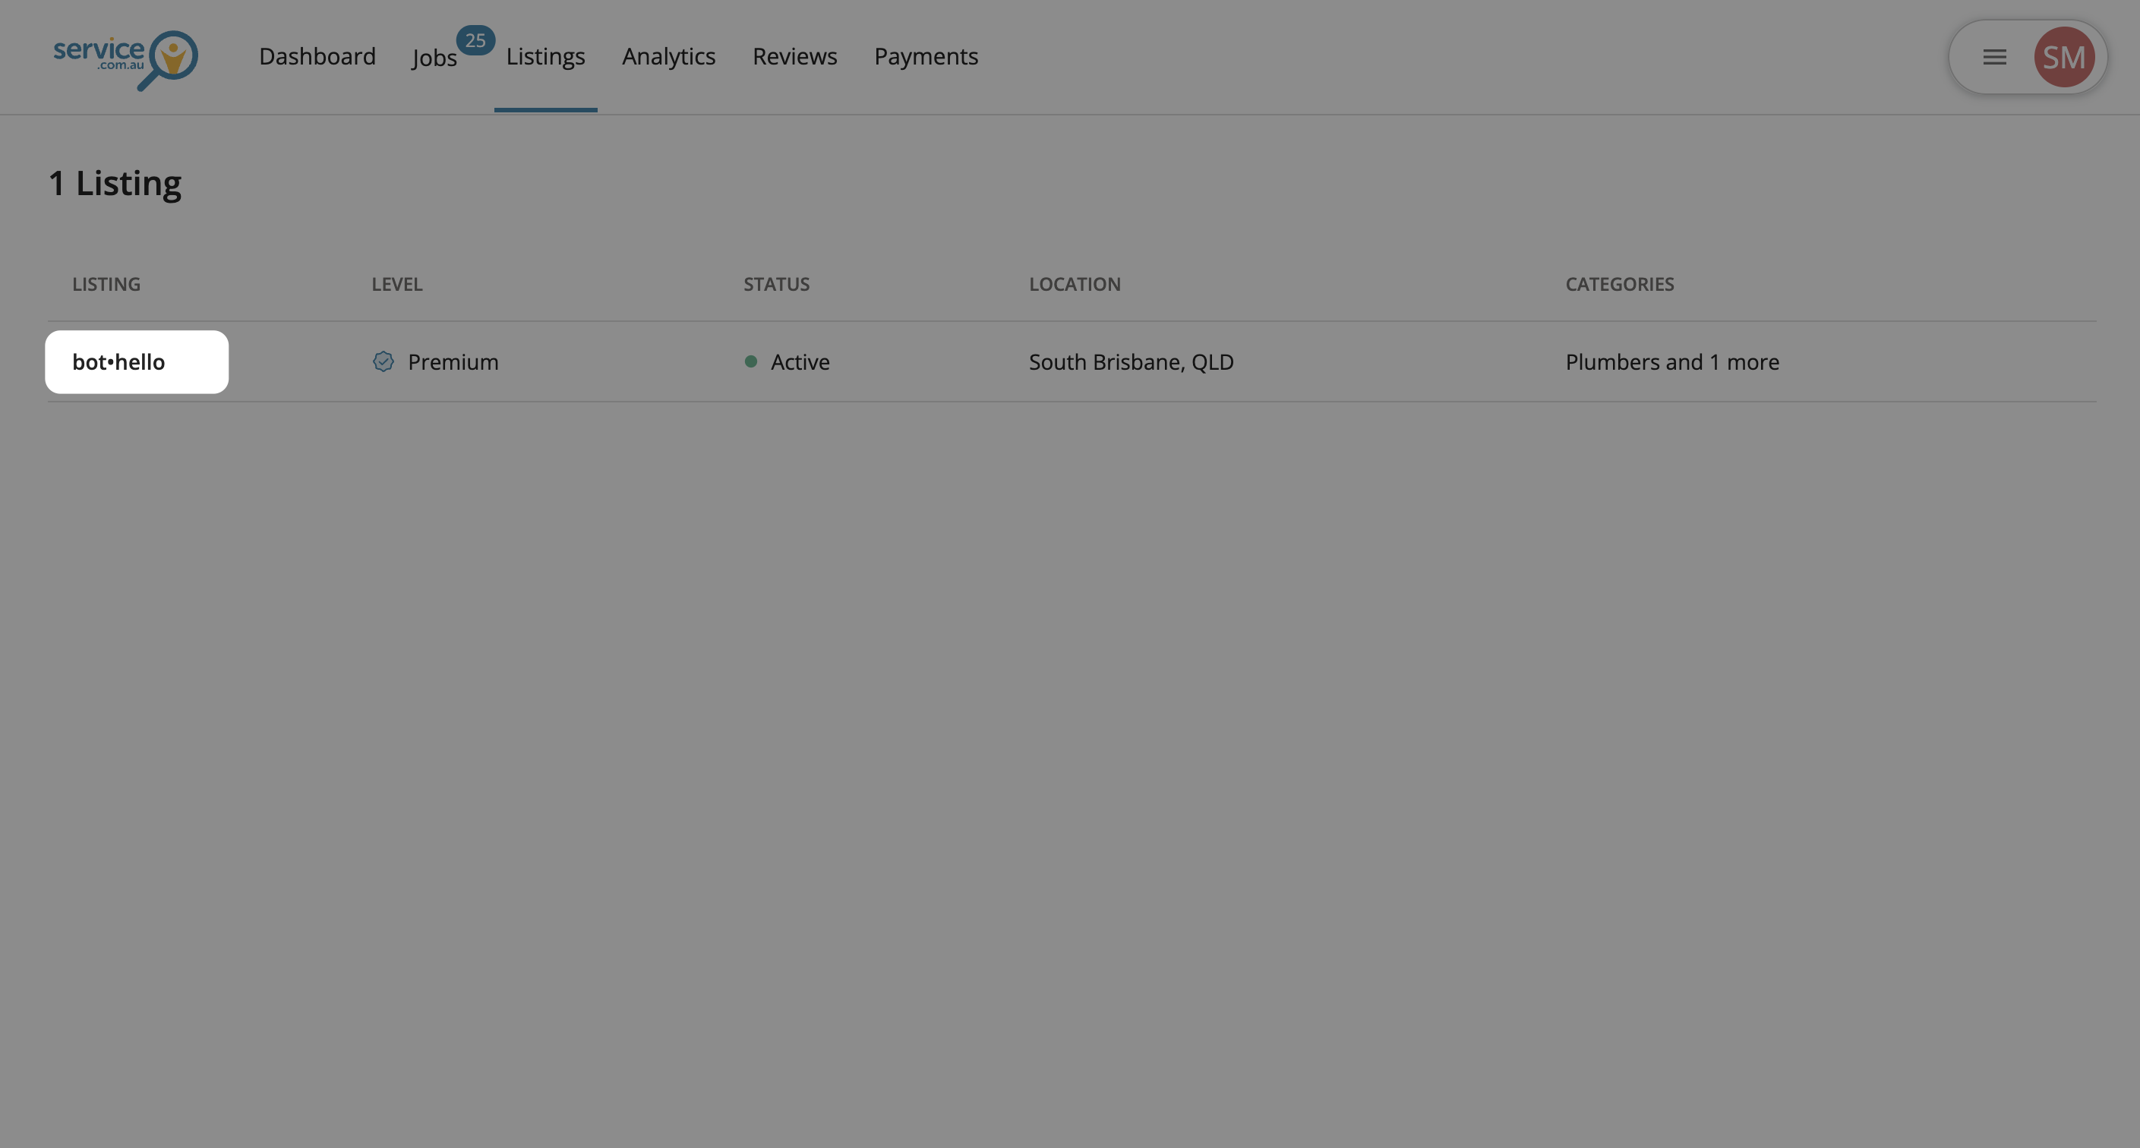Open the Reviews tab
Screen dimensions: 2140x1148
794,56
